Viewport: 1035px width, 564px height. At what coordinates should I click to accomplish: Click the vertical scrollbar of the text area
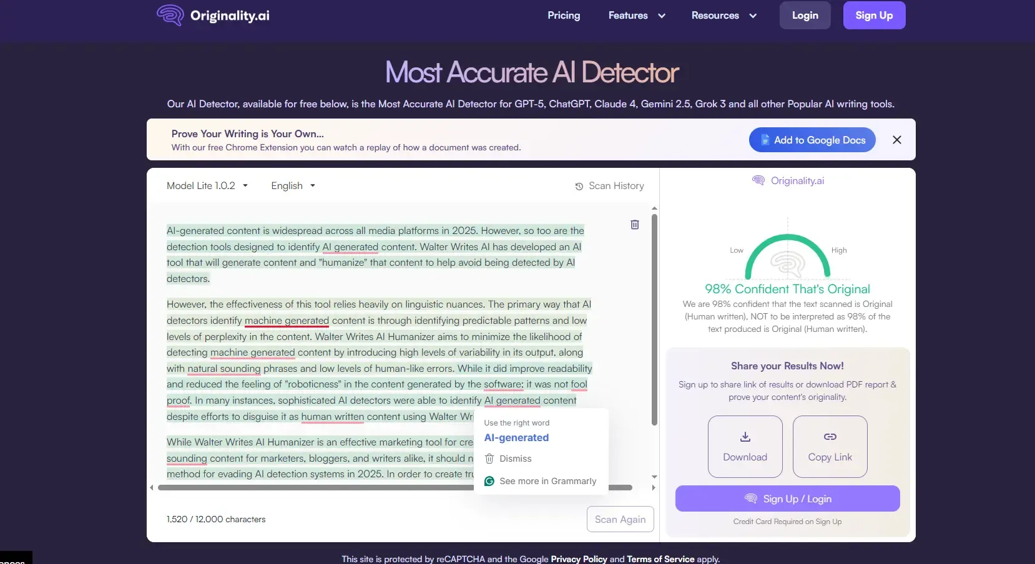654,319
